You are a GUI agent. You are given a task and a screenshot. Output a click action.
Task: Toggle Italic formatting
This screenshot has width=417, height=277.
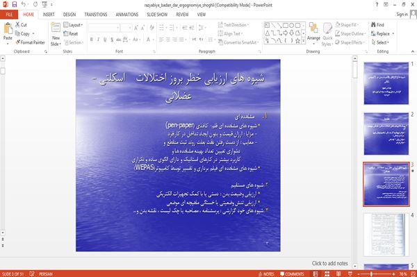point(98,40)
